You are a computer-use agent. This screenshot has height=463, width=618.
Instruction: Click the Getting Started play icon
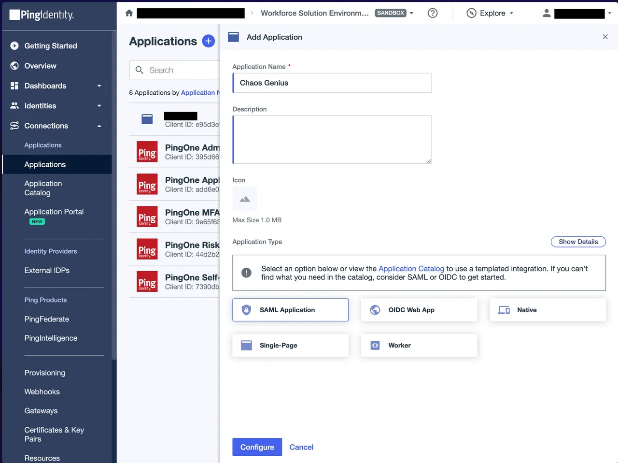tap(14, 46)
